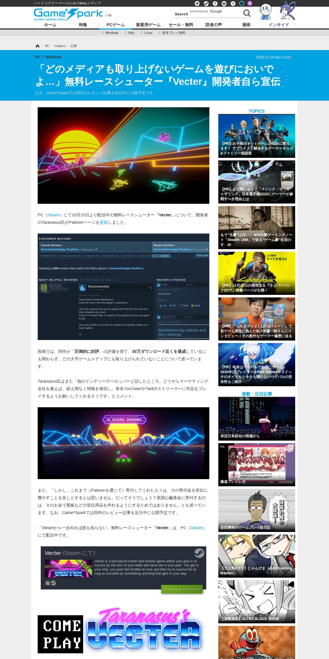Screen dimensions: 329x659
Task: Click the Windows breadcrumb link
Action: [x=60, y=46]
